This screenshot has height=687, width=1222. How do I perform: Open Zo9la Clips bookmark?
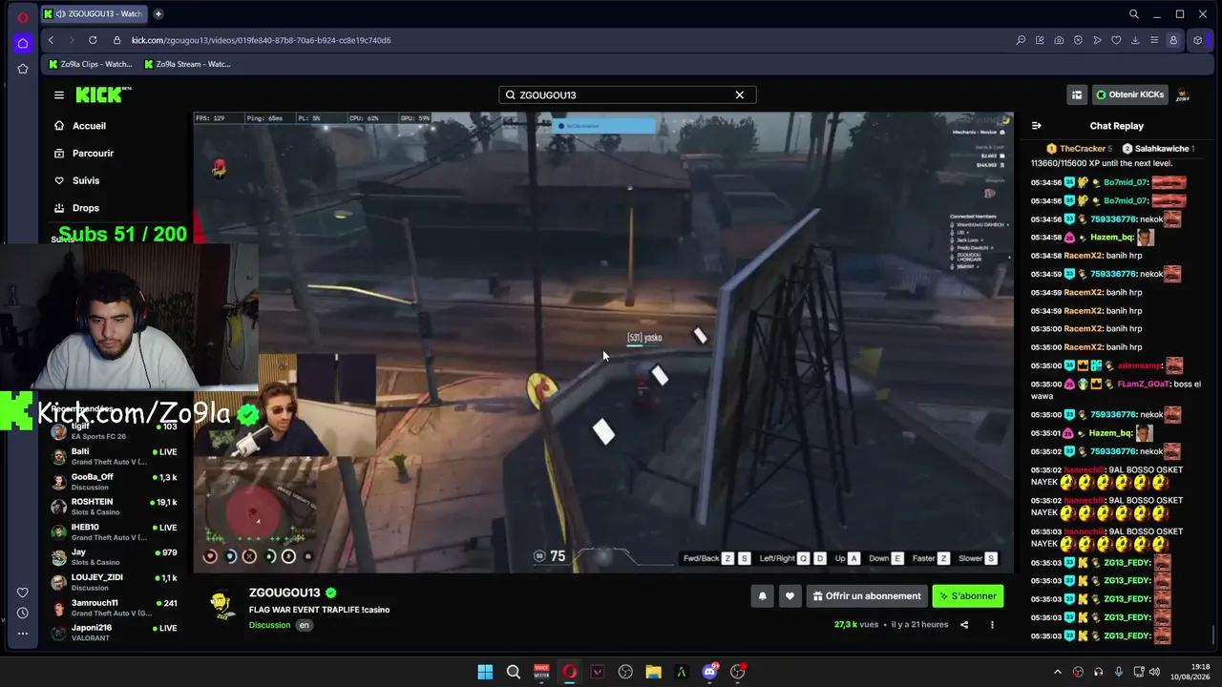(x=90, y=64)
